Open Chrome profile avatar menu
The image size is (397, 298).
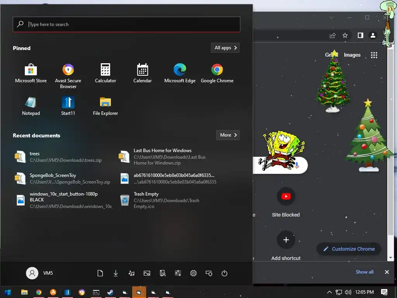(x=373, y=35)
